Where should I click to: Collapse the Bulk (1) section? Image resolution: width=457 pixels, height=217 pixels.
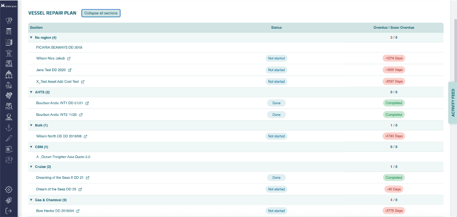tap(31, 125)
